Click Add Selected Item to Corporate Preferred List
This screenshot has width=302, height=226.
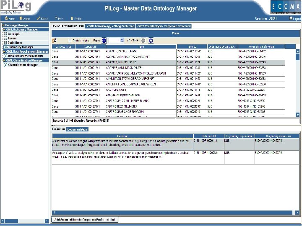[85, 219]
